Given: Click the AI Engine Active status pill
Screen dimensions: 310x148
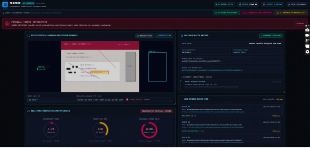Looking at the screenshot, I should click(x=225, y=4).
